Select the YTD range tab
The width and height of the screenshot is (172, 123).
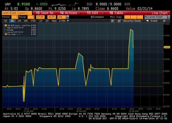point(33,21)
